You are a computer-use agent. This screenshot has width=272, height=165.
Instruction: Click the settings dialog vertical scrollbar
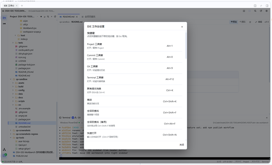(x=186, y=45)
